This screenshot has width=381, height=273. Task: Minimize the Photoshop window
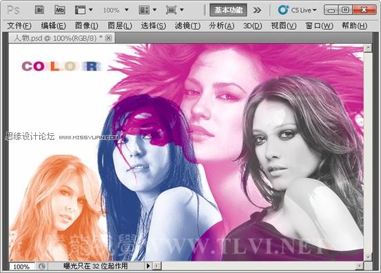331,10
